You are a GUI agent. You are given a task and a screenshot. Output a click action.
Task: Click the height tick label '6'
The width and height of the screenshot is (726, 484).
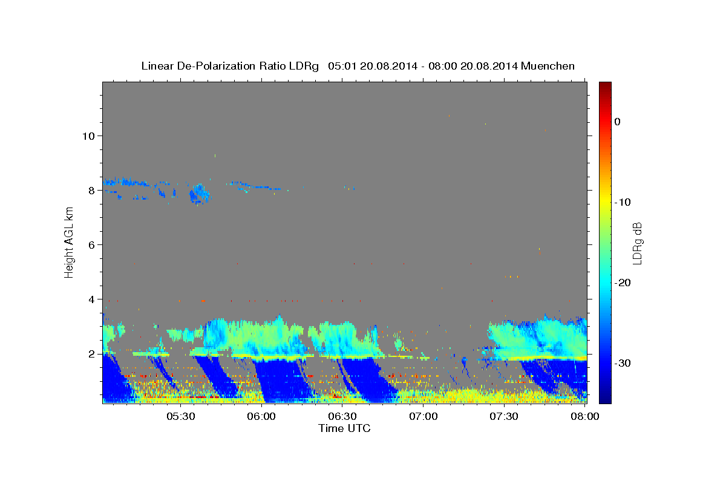(x=91, y=244)
